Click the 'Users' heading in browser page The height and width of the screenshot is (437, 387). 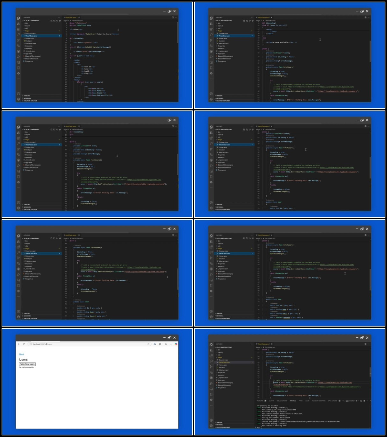point(23,359)
